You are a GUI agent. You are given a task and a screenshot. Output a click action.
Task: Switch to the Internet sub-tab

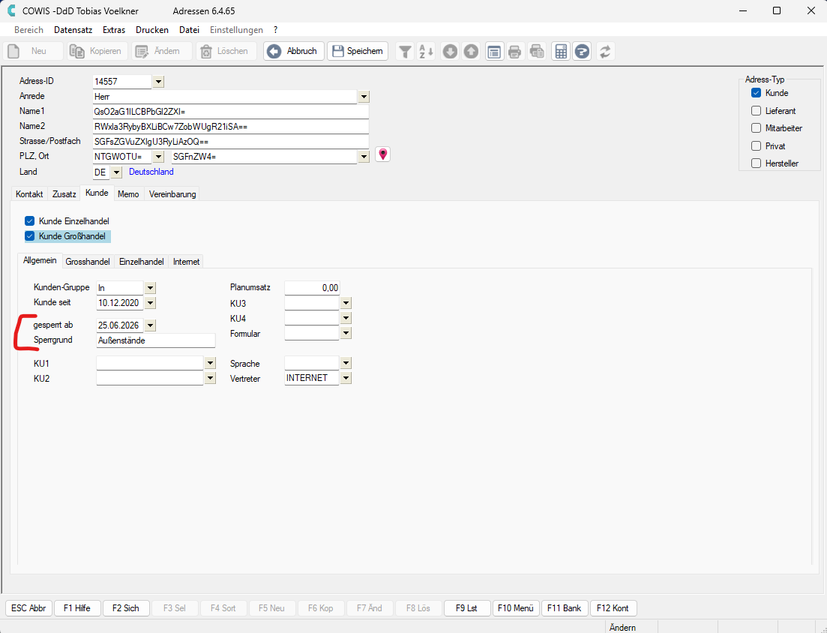[x=186, y=262]
